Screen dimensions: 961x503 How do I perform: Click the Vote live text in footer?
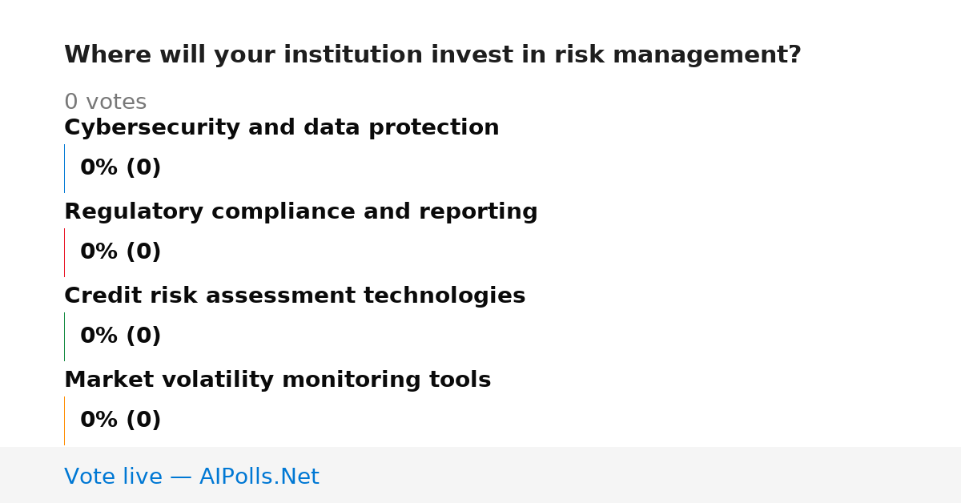click(113, 477)
